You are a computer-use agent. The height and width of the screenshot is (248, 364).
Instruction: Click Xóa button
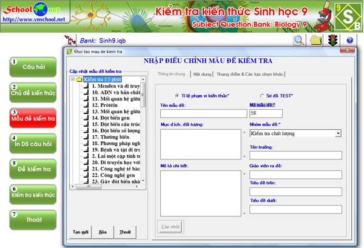pos(103,232)
